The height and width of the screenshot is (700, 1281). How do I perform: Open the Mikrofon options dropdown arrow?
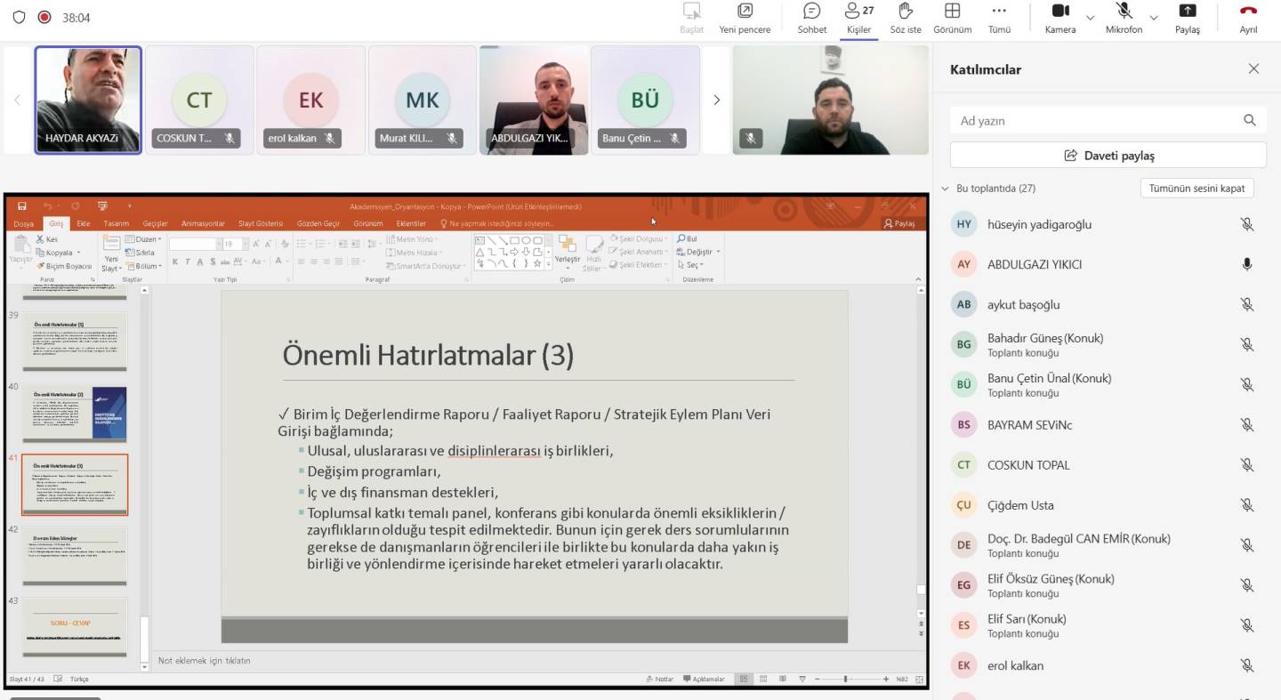1154,18
